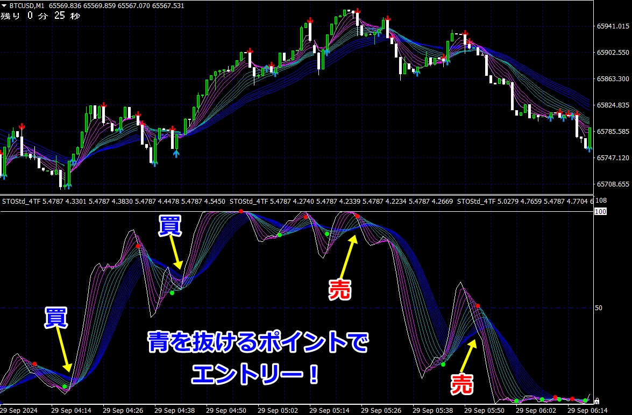Click the 65708.655 price axis label

point(613,184)
